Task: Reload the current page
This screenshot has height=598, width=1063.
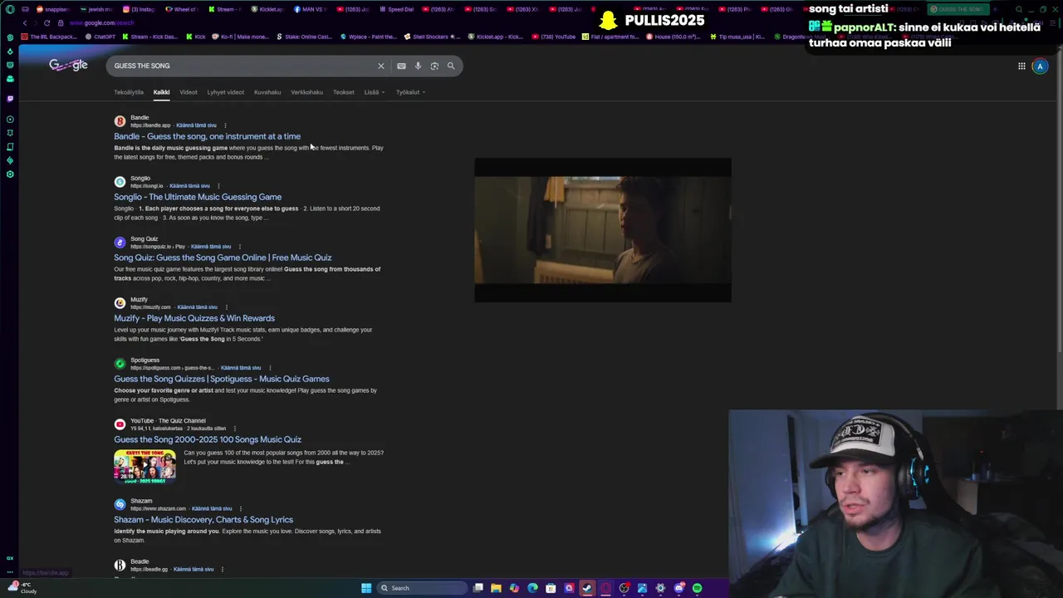Action: pyautogui.click(x=47, y=22)
